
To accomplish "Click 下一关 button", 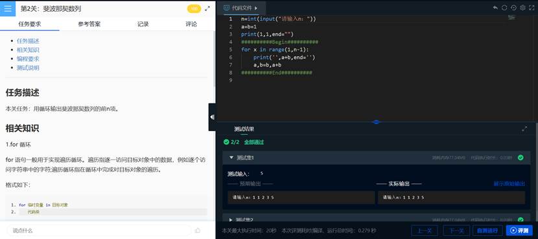I will 456,231.
